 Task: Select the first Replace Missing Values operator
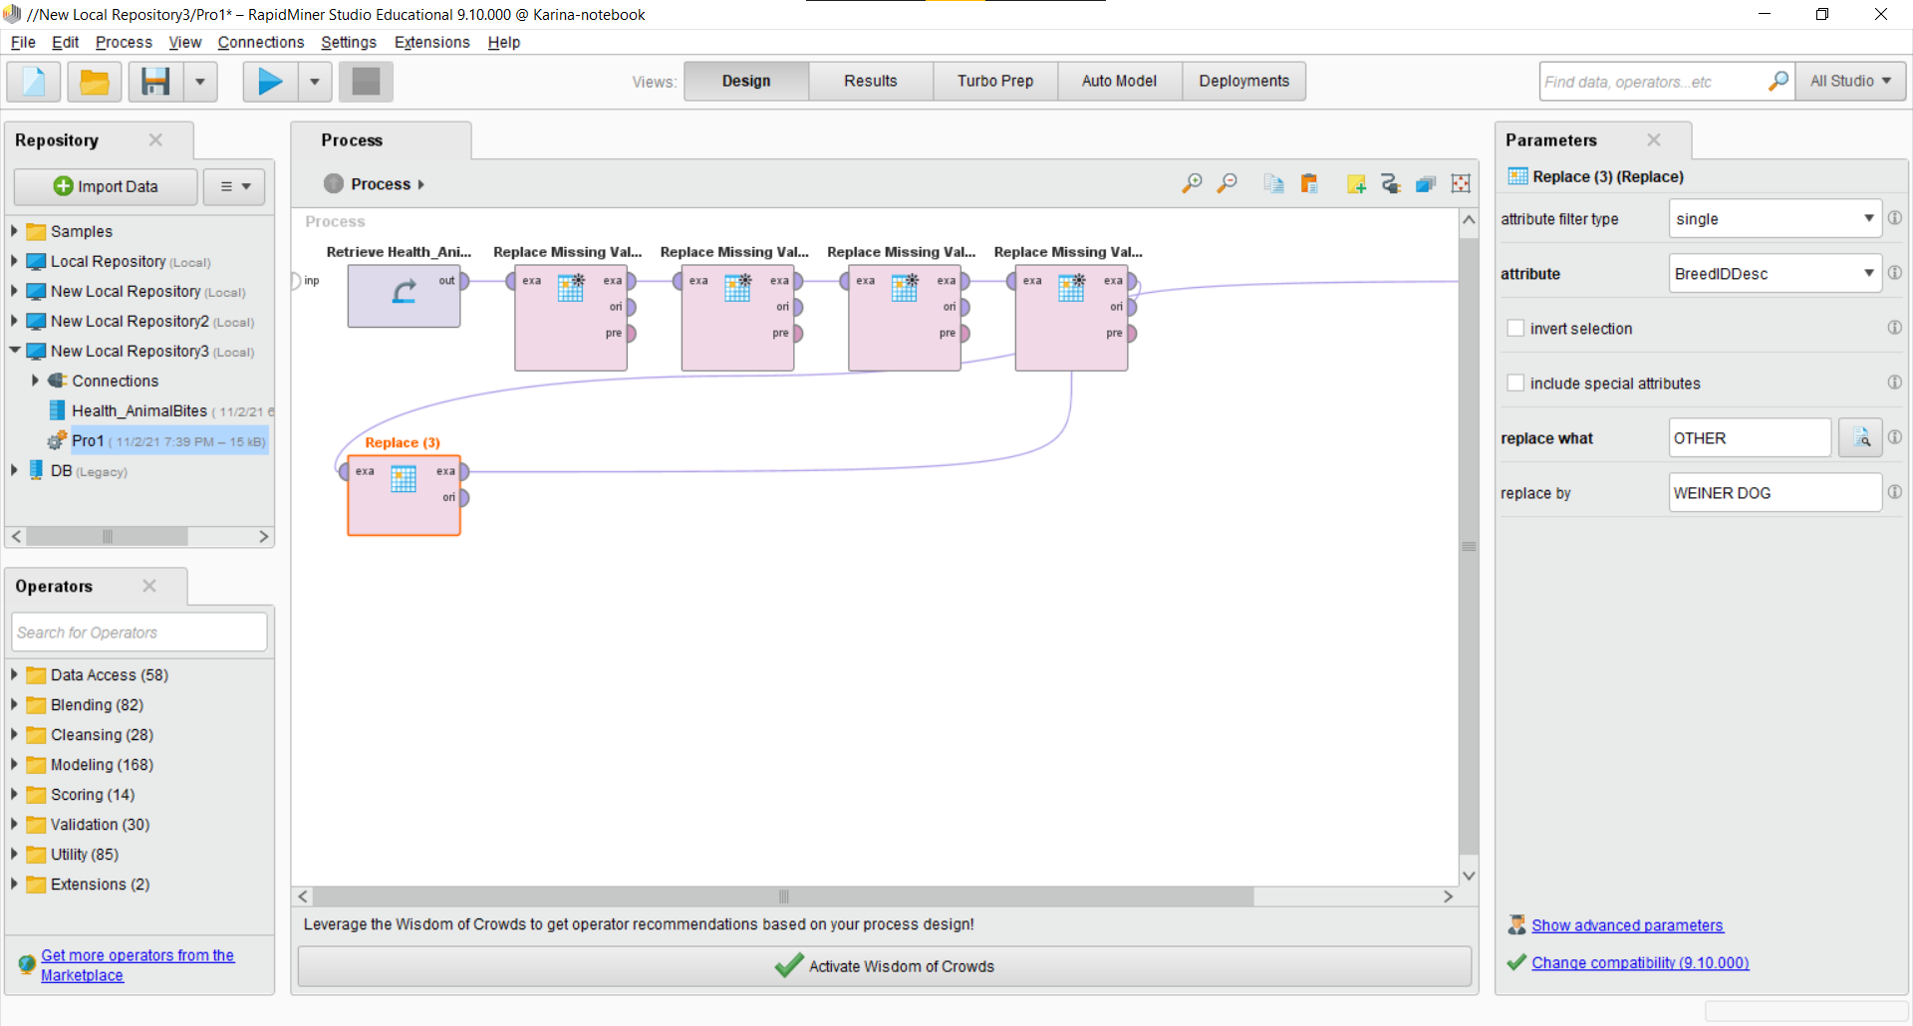pos(571,318)
